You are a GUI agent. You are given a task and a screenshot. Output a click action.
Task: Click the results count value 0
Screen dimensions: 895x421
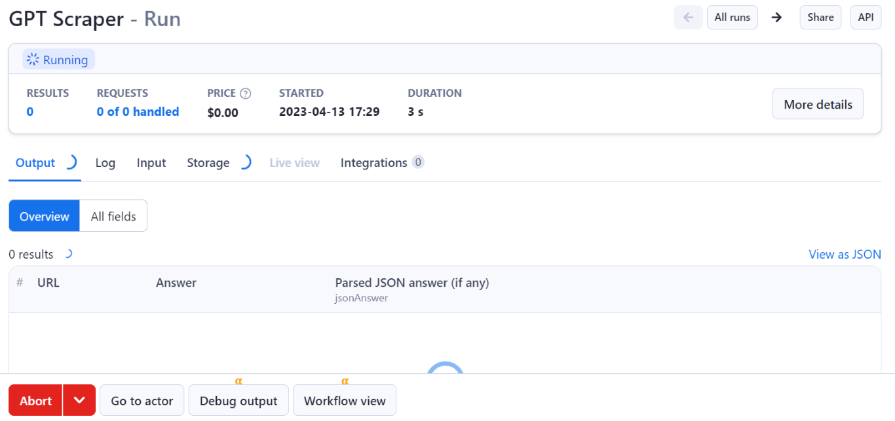[x=30, y=112]
